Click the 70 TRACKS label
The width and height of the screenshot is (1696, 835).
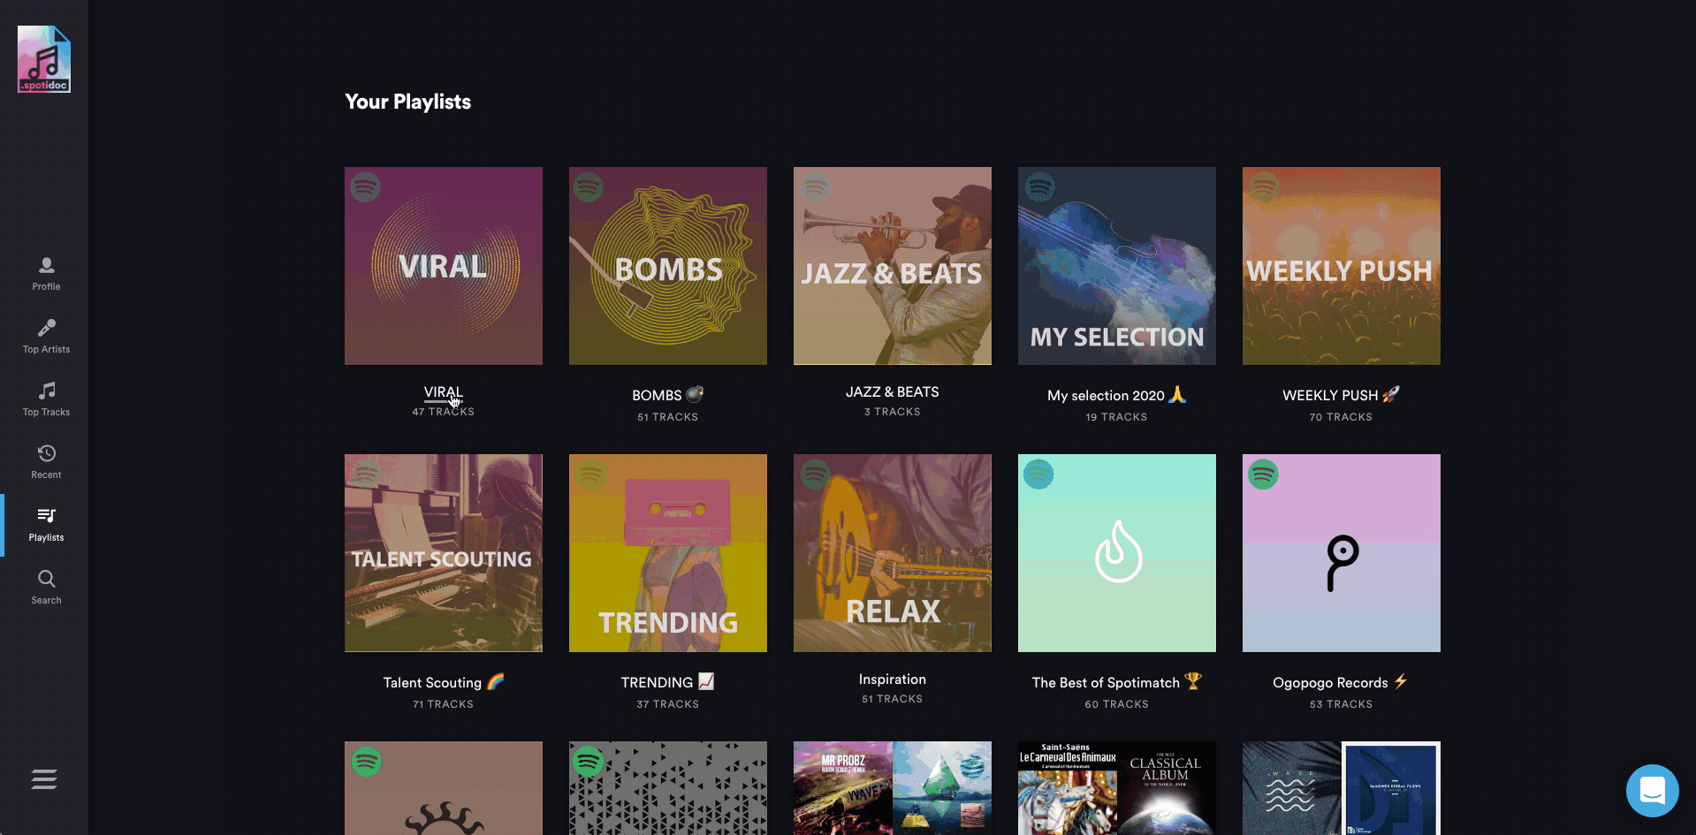pos(1342,417)
